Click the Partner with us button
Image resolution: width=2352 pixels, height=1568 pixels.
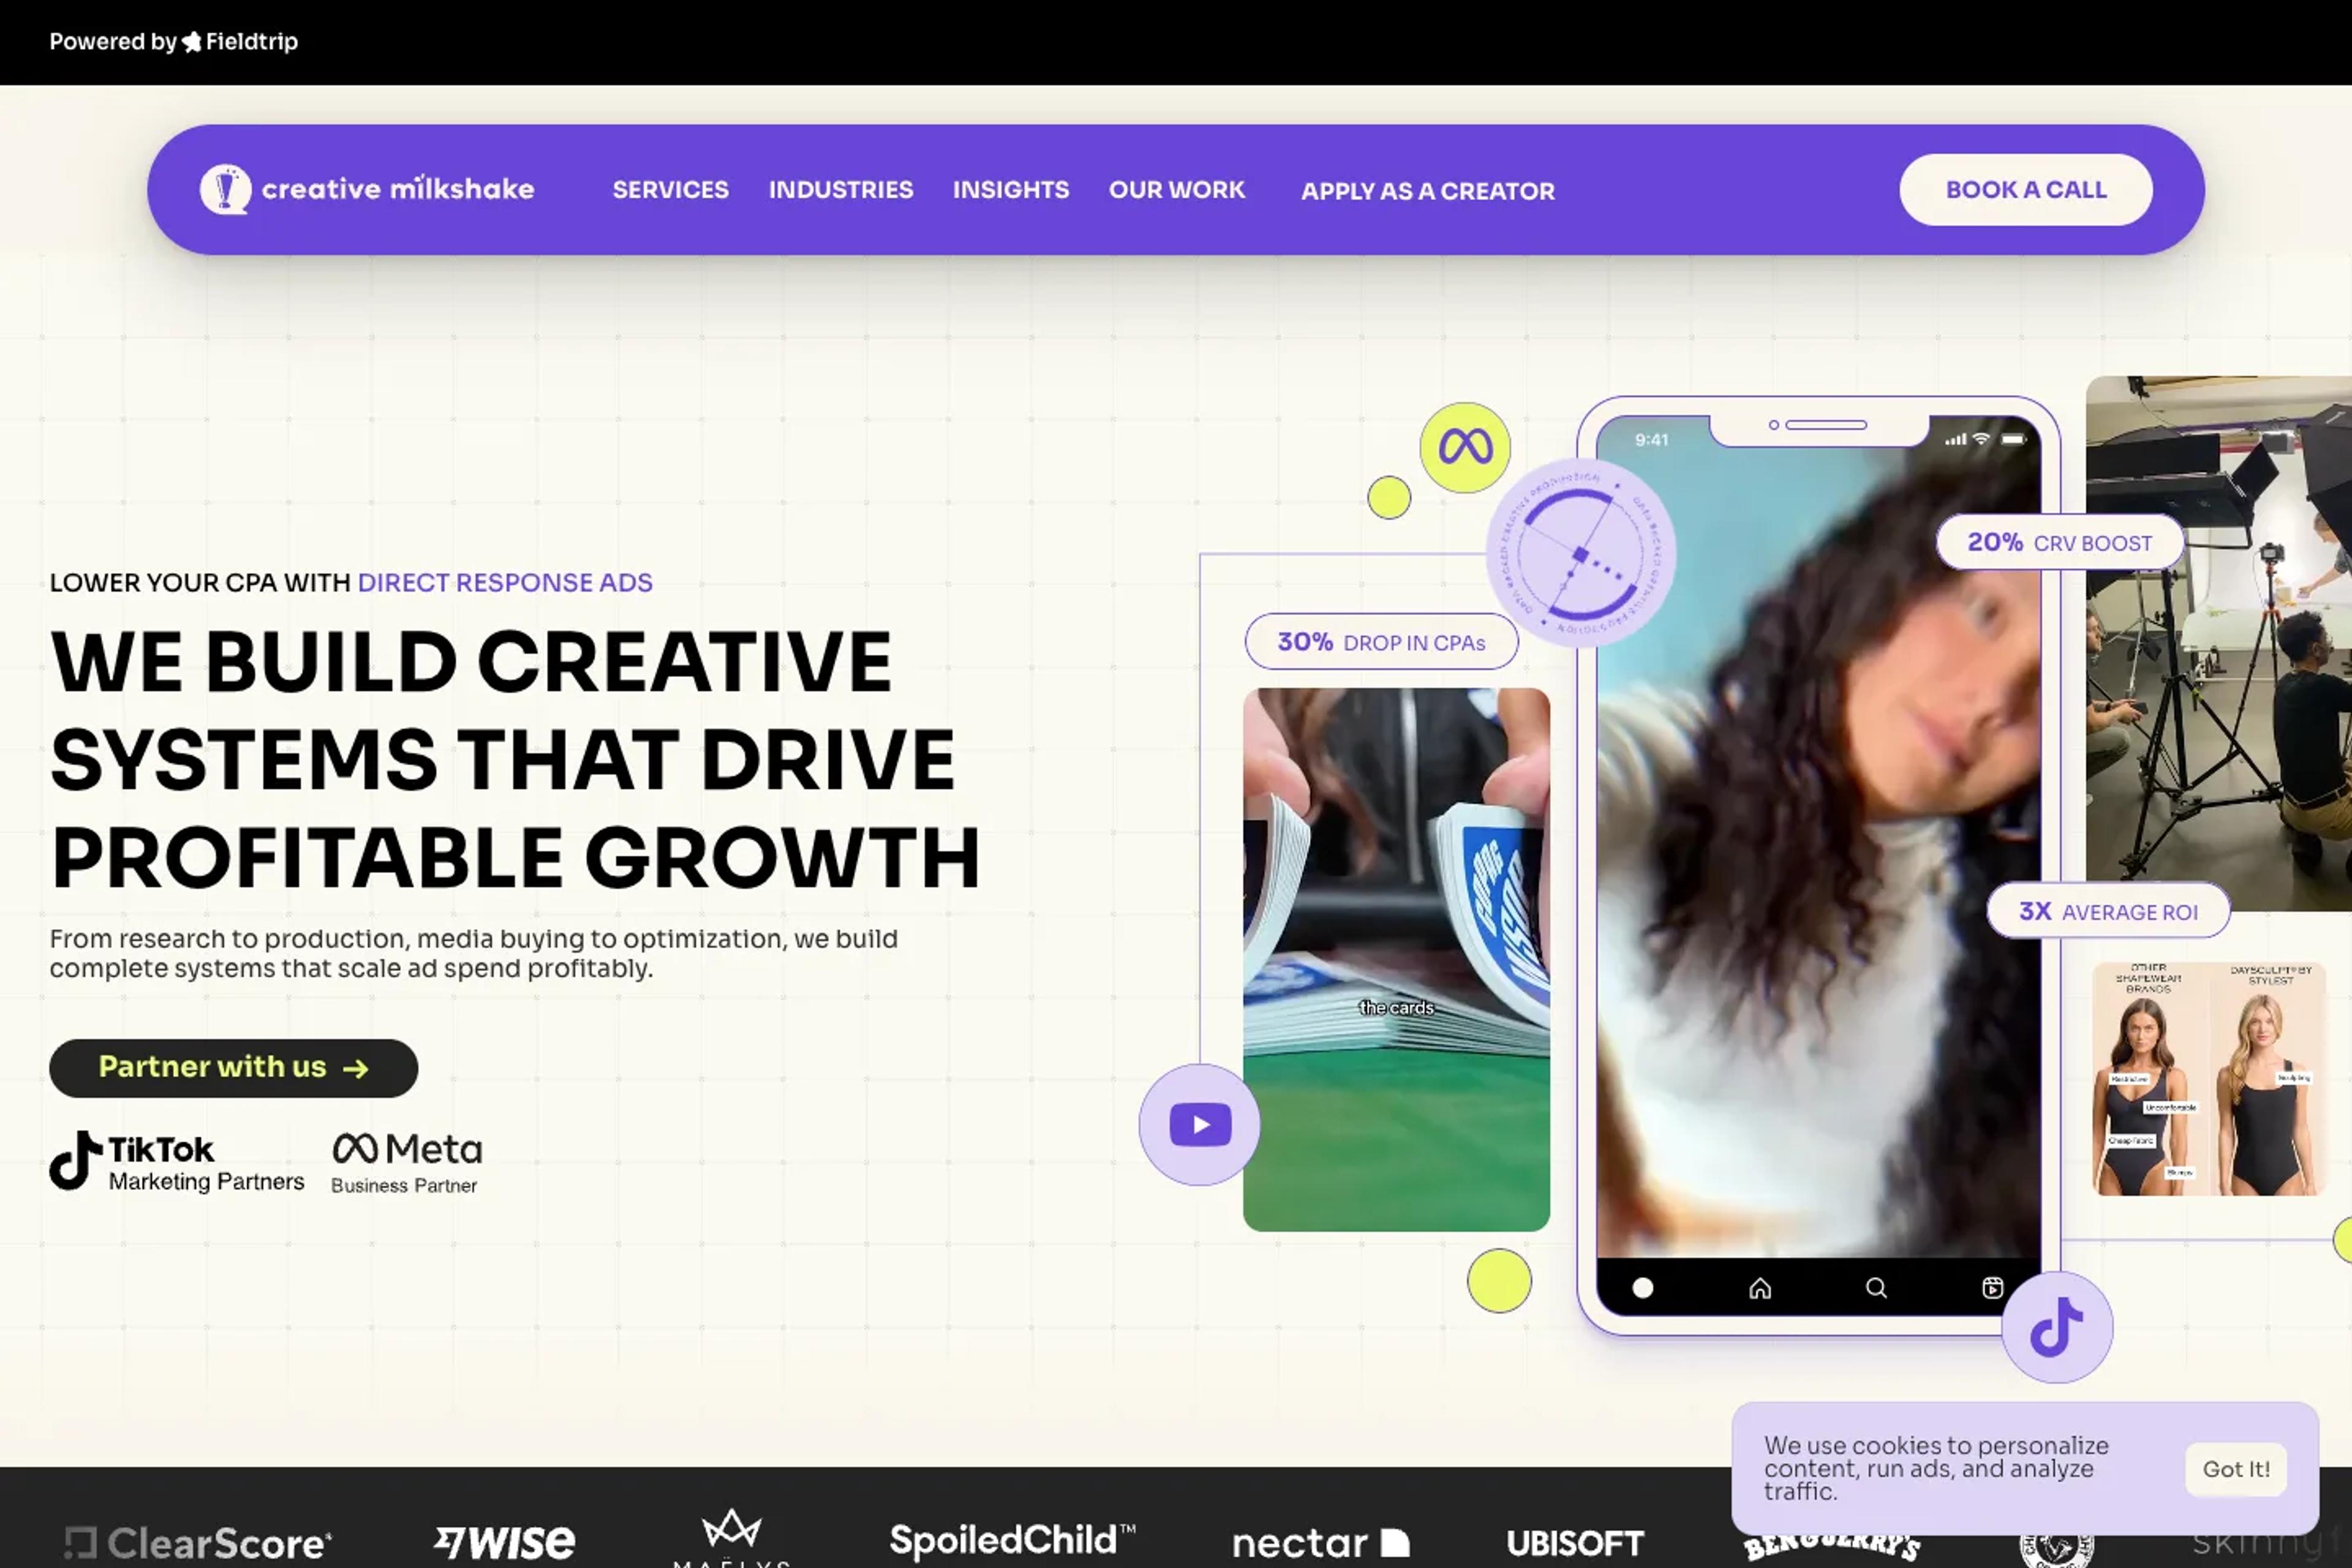(233, 1068)
